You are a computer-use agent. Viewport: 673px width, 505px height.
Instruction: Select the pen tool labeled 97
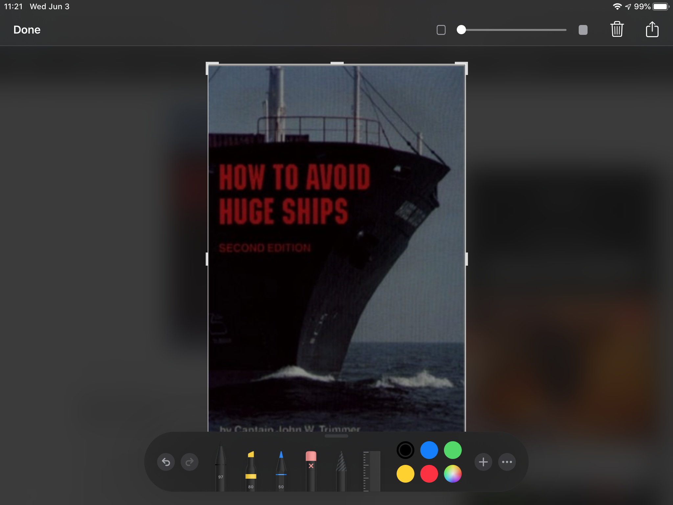pos(220,467)
